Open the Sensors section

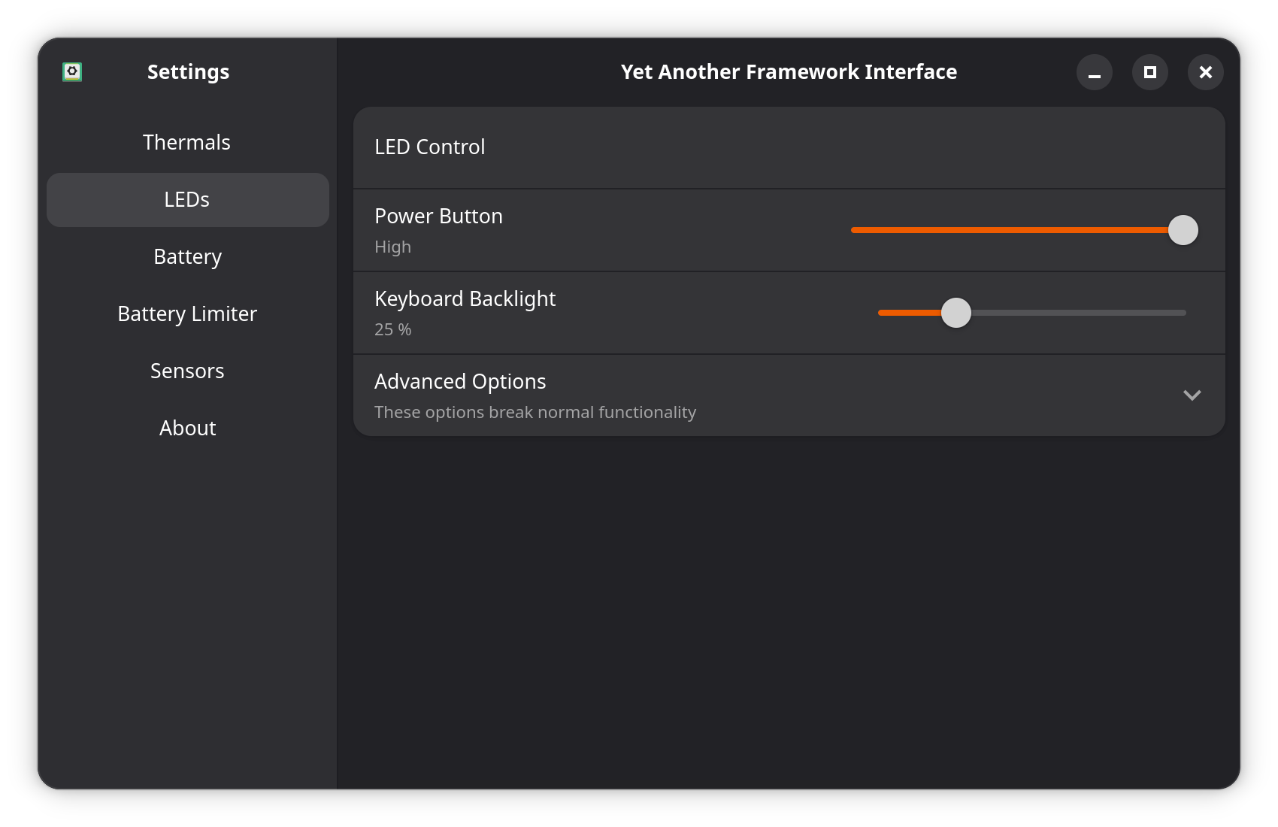click(186, 371)
